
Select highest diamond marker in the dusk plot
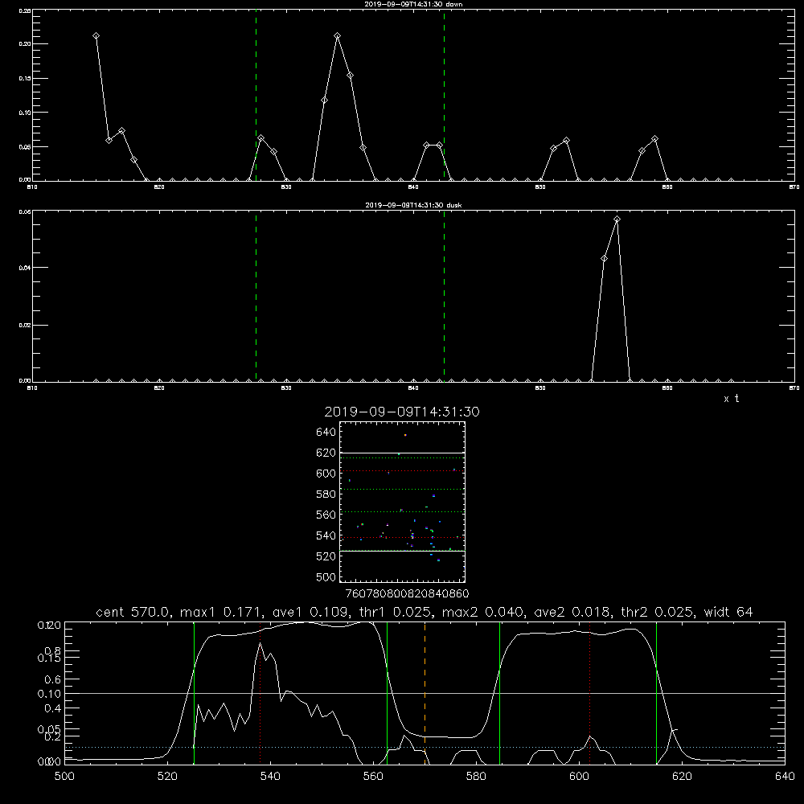pos(617,219)
